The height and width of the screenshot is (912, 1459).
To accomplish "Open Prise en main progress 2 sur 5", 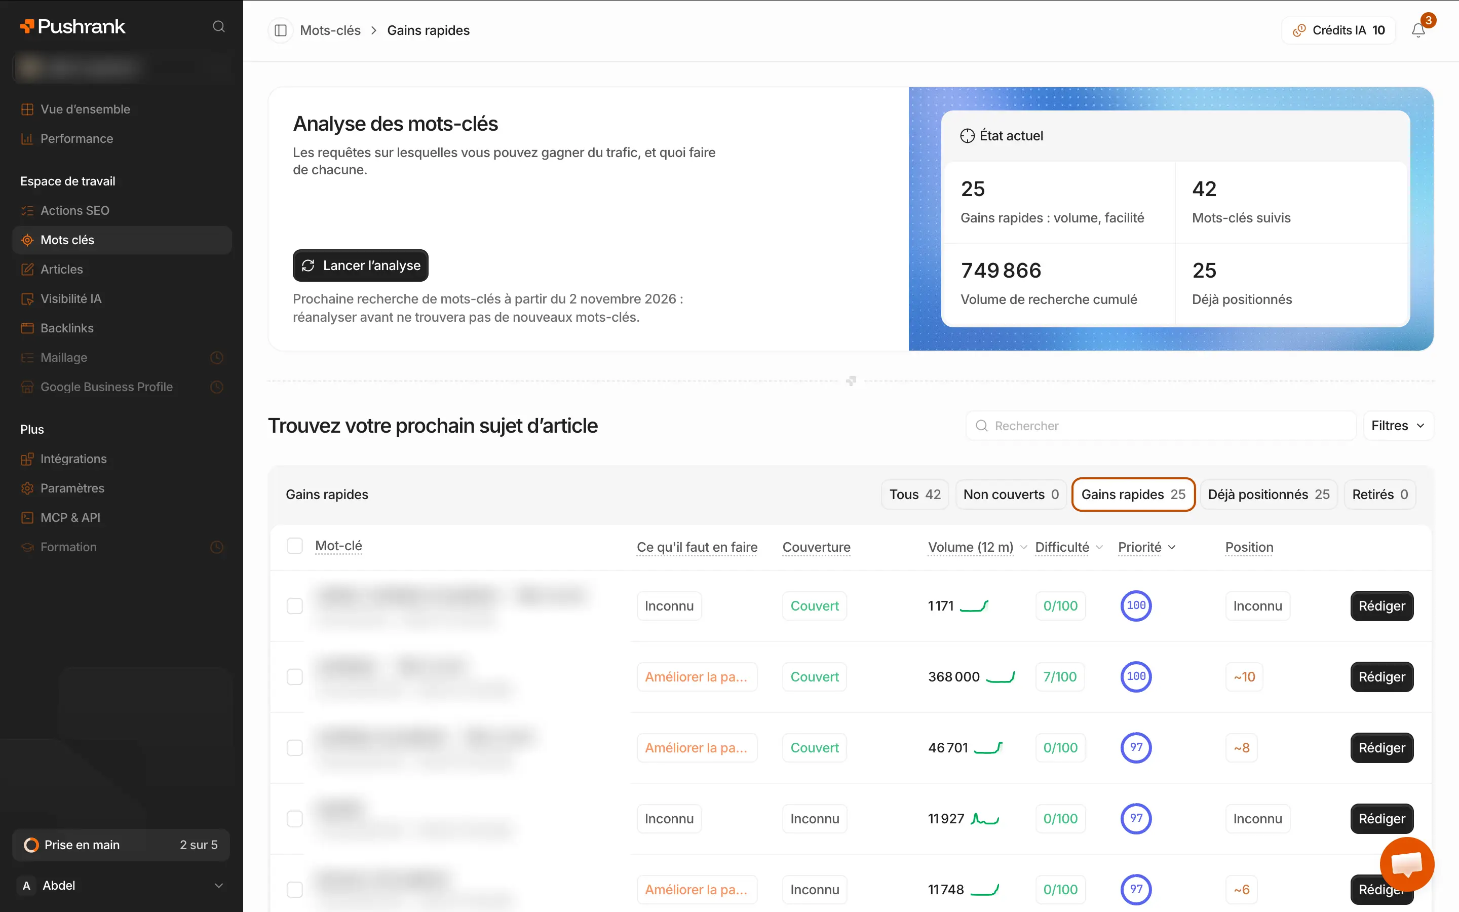I will (121, 845).
